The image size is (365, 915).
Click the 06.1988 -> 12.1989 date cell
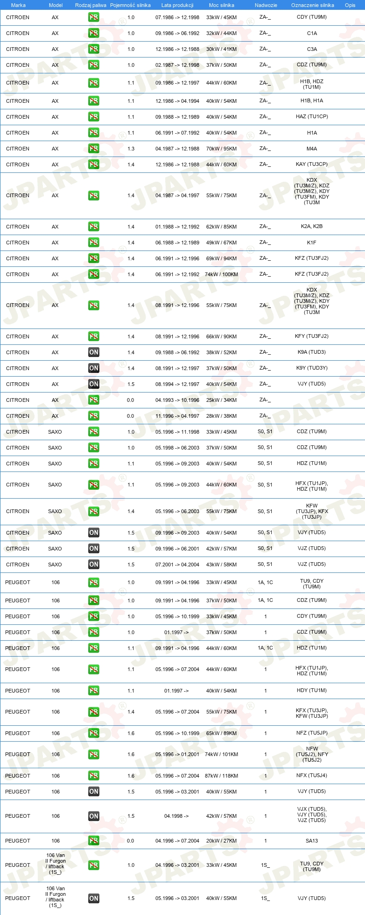click(177, 243)
